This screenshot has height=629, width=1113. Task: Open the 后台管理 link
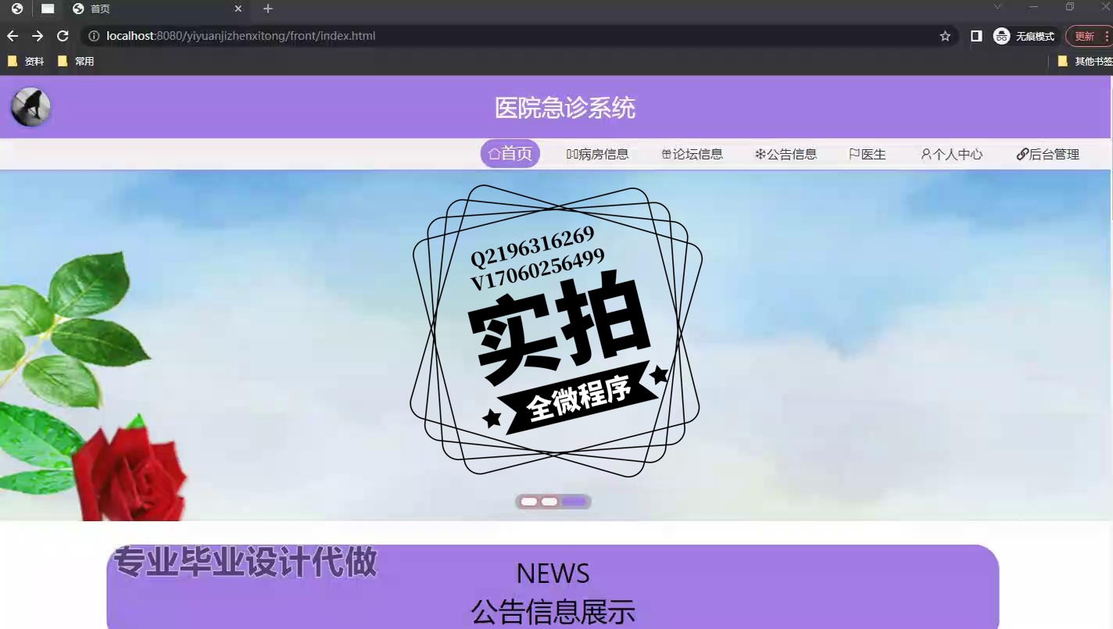pos(1048,154)
